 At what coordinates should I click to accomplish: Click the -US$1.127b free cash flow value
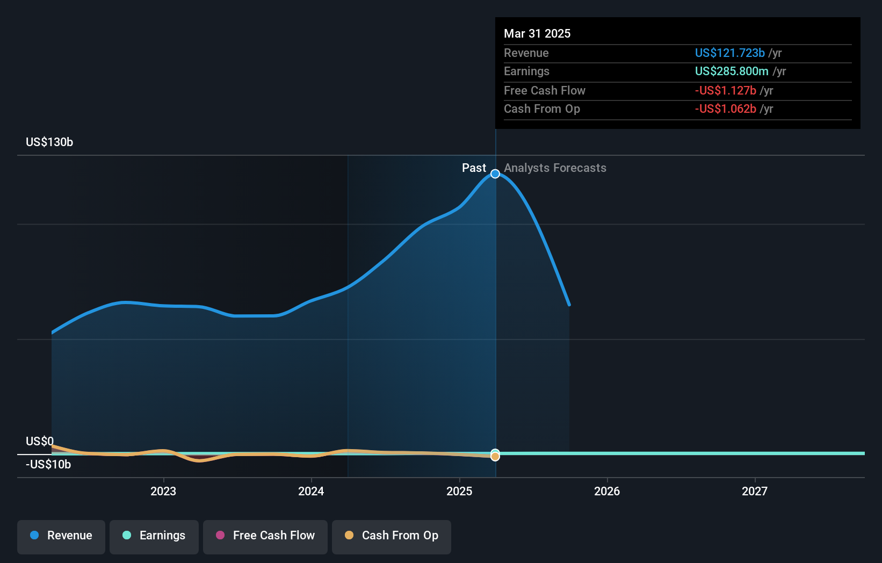726,90
